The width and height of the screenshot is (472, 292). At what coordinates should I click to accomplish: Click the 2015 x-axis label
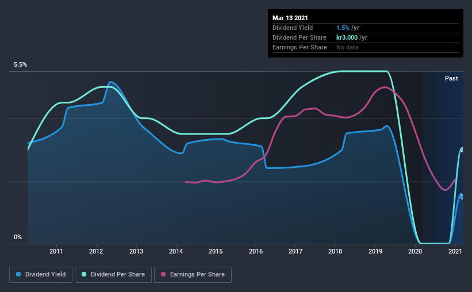pyautogui.click(x=216, y=251)
